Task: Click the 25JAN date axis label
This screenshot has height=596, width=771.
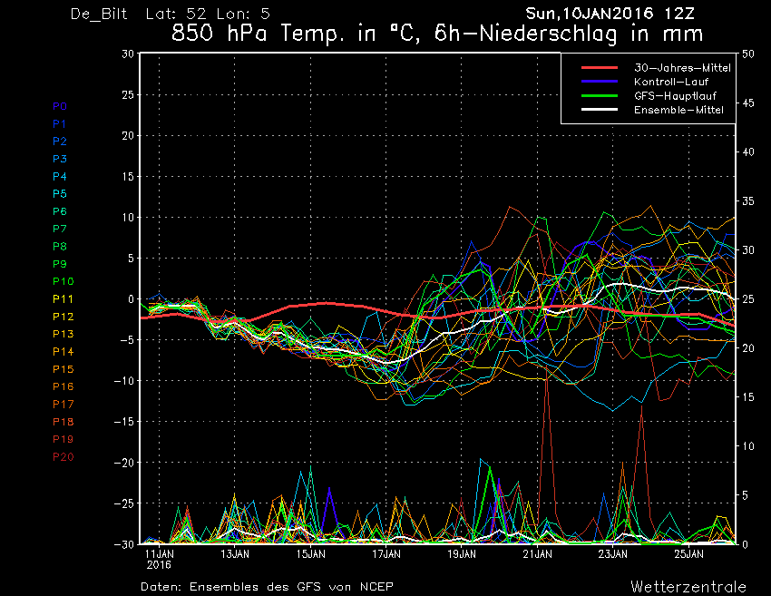Action: pos(688,554)
